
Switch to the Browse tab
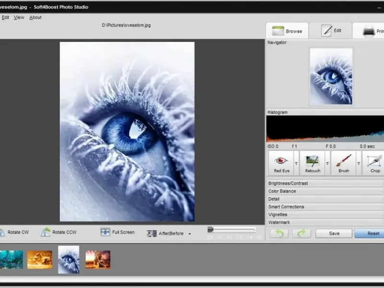coord(287,31)
